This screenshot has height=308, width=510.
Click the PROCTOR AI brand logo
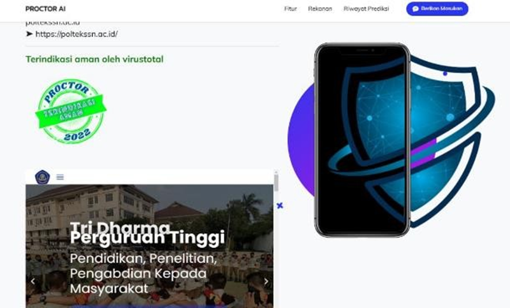click(x=45, y=9)
